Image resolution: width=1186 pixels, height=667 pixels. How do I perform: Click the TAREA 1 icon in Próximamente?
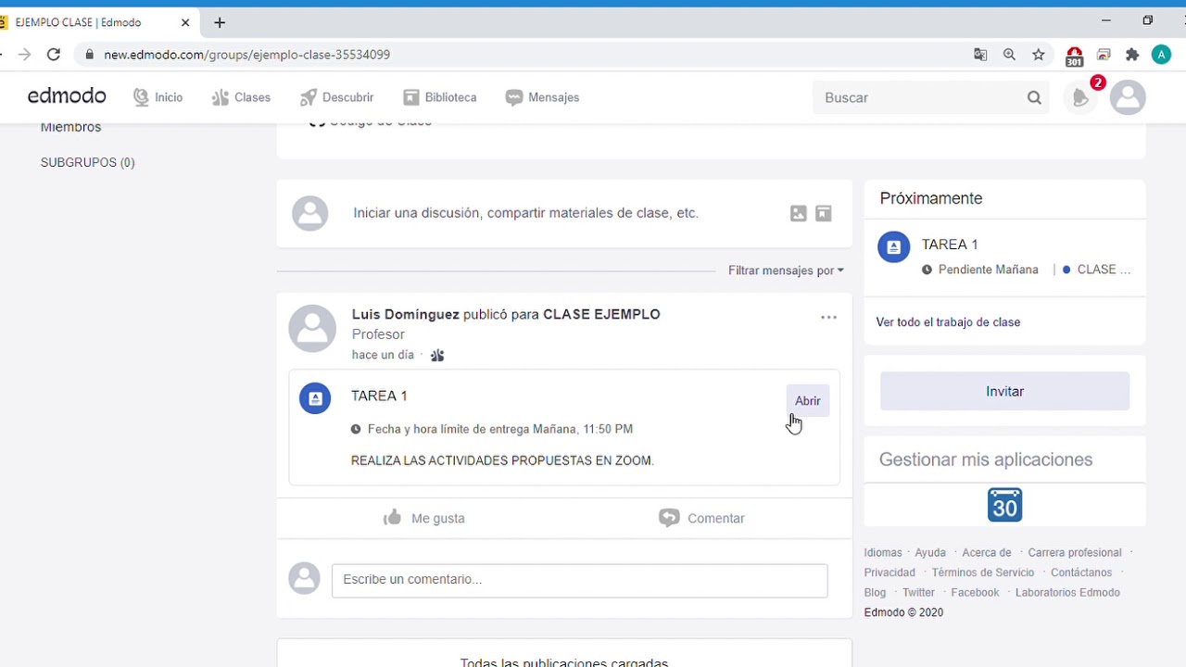(894, 247)
